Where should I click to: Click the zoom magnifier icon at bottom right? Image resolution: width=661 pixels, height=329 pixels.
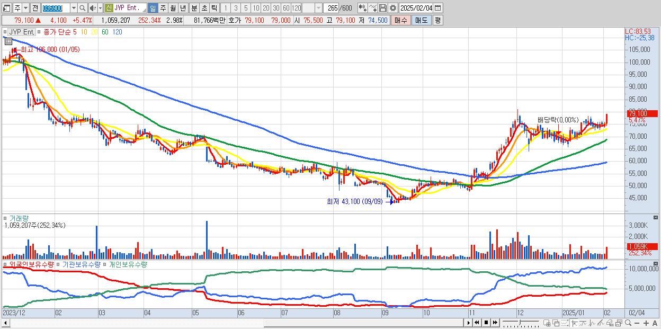[x=628, y=323]
